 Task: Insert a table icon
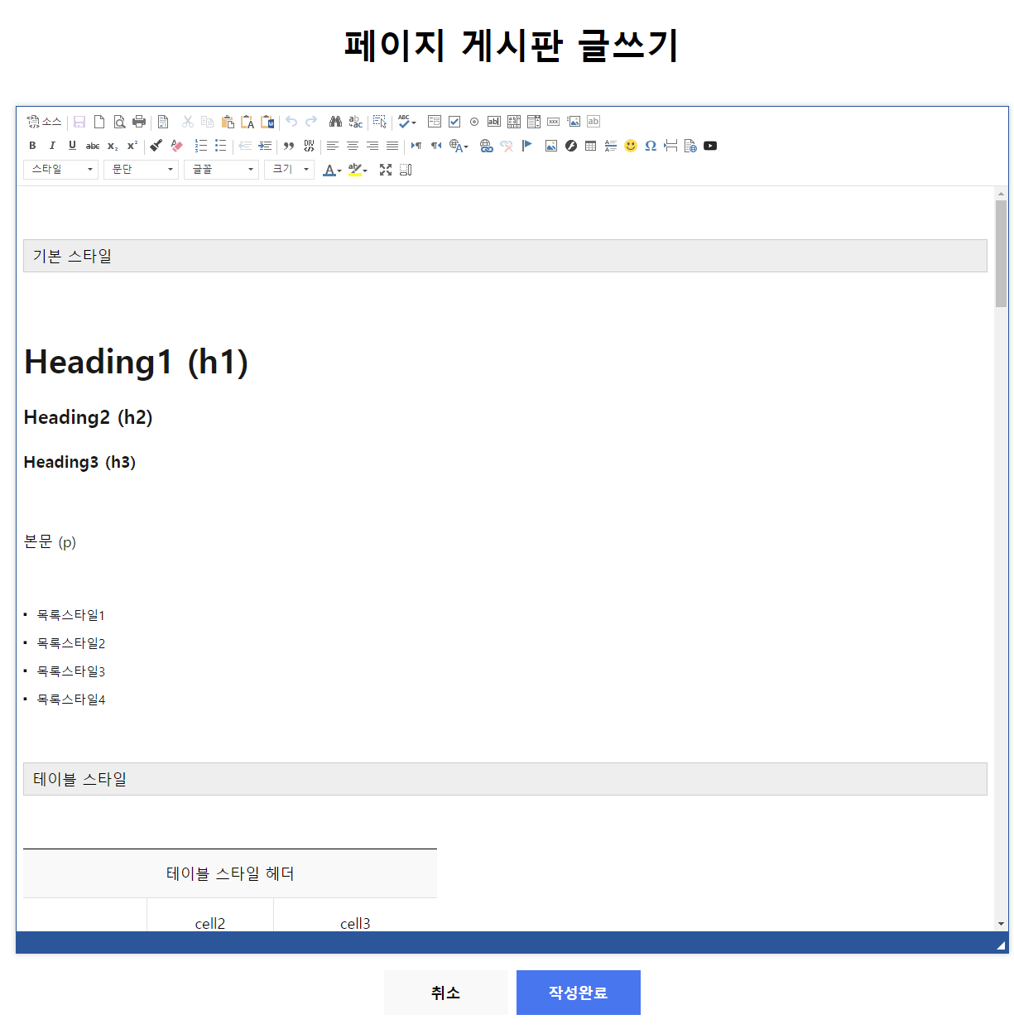591,146
